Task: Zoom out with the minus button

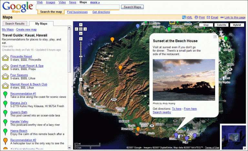Action: coord(81,79)
